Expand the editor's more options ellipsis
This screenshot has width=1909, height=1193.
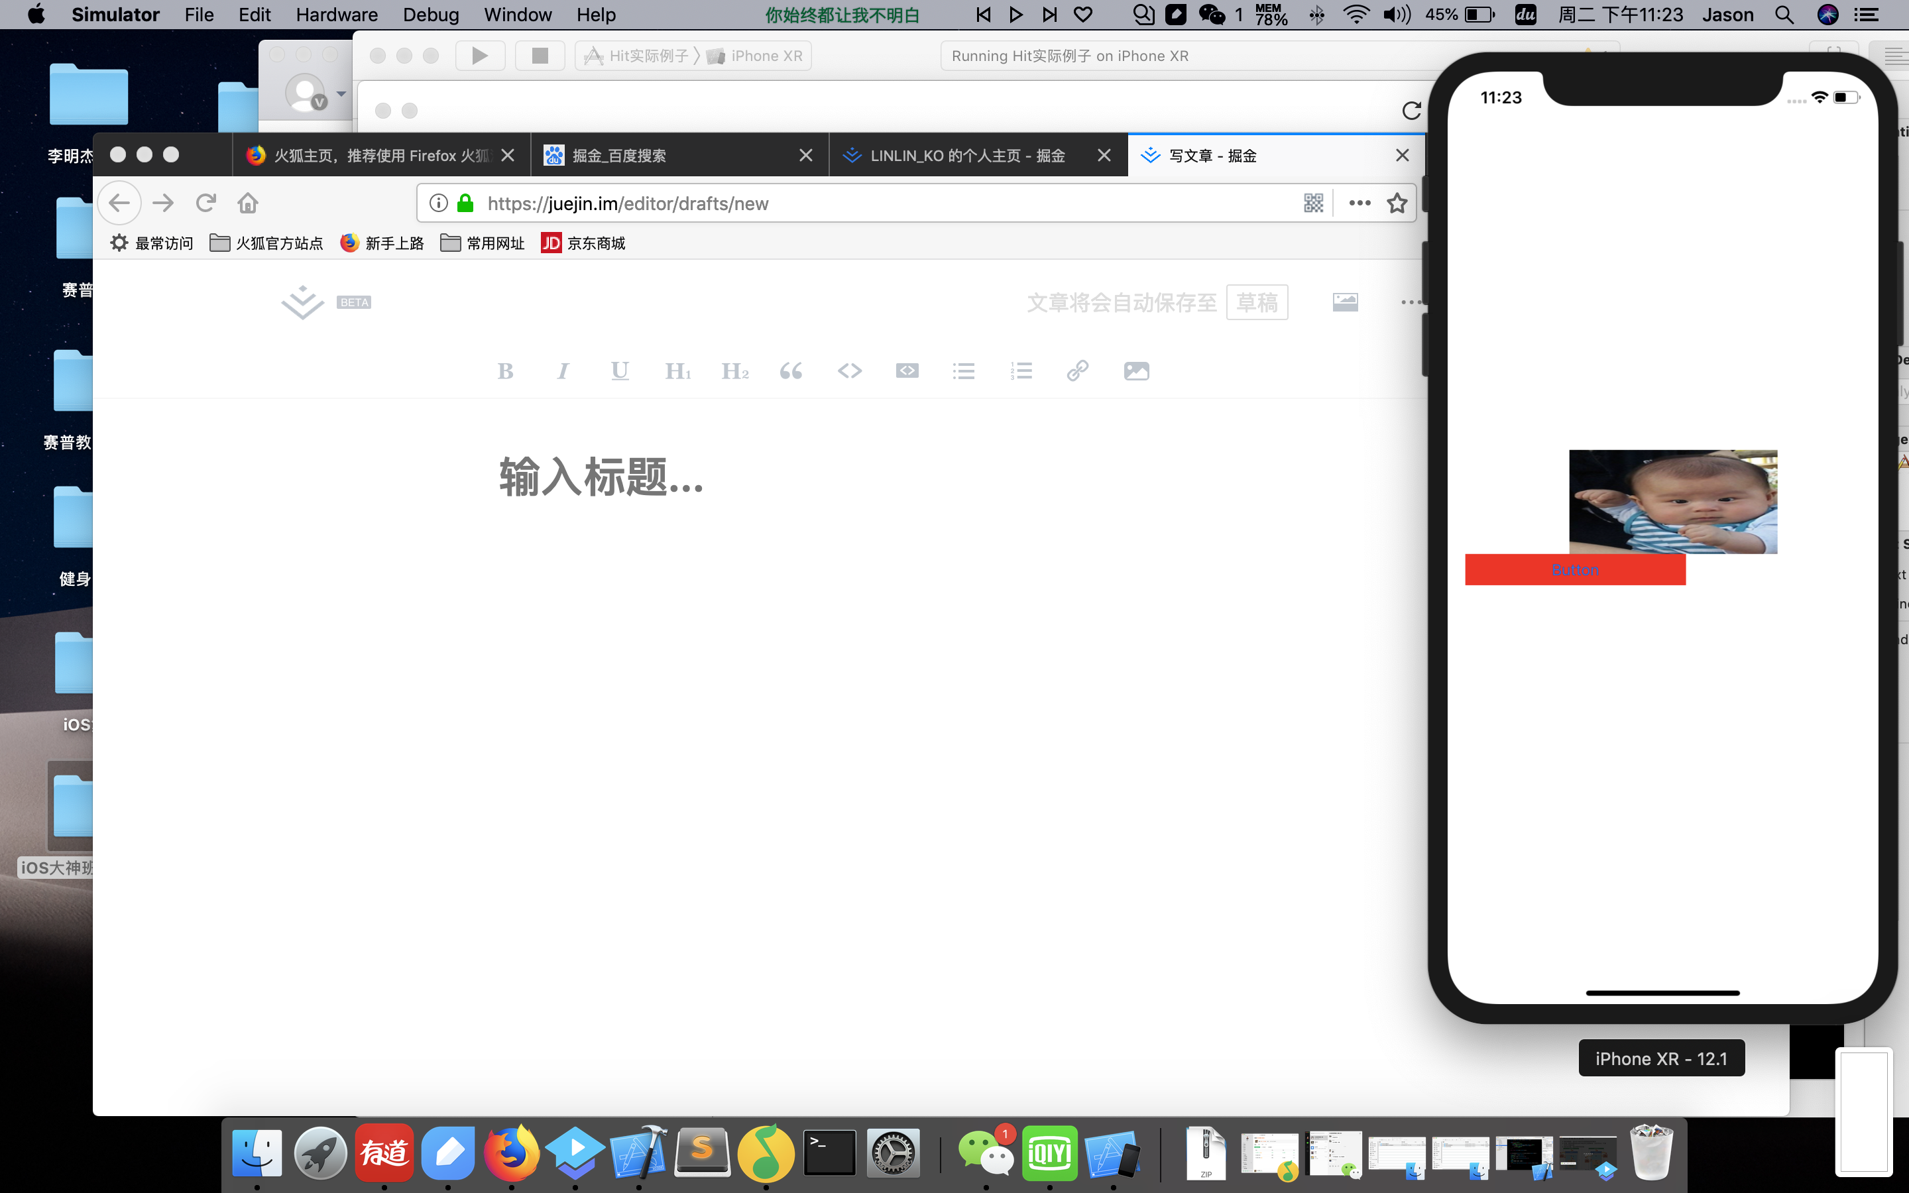pyautogui.click(x=1411, y=302)
